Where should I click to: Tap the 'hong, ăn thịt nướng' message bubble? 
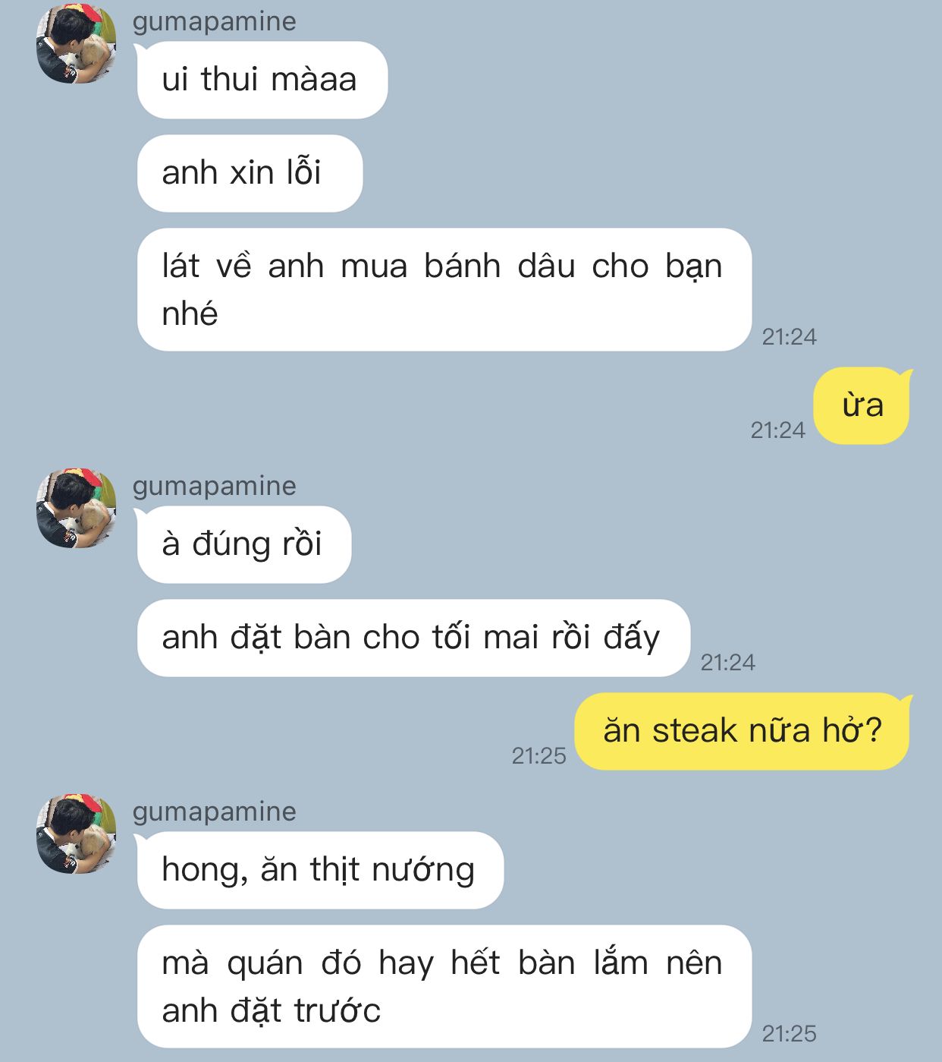(x=319, y=870)
